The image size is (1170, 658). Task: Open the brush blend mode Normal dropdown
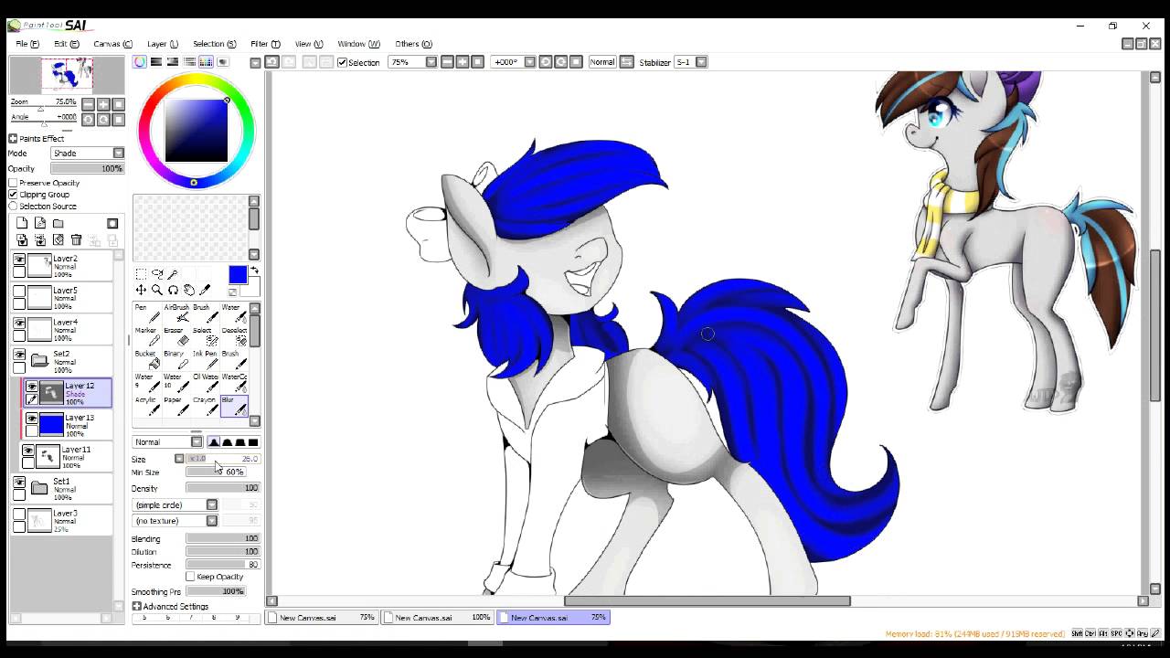[x=168, y=442]
